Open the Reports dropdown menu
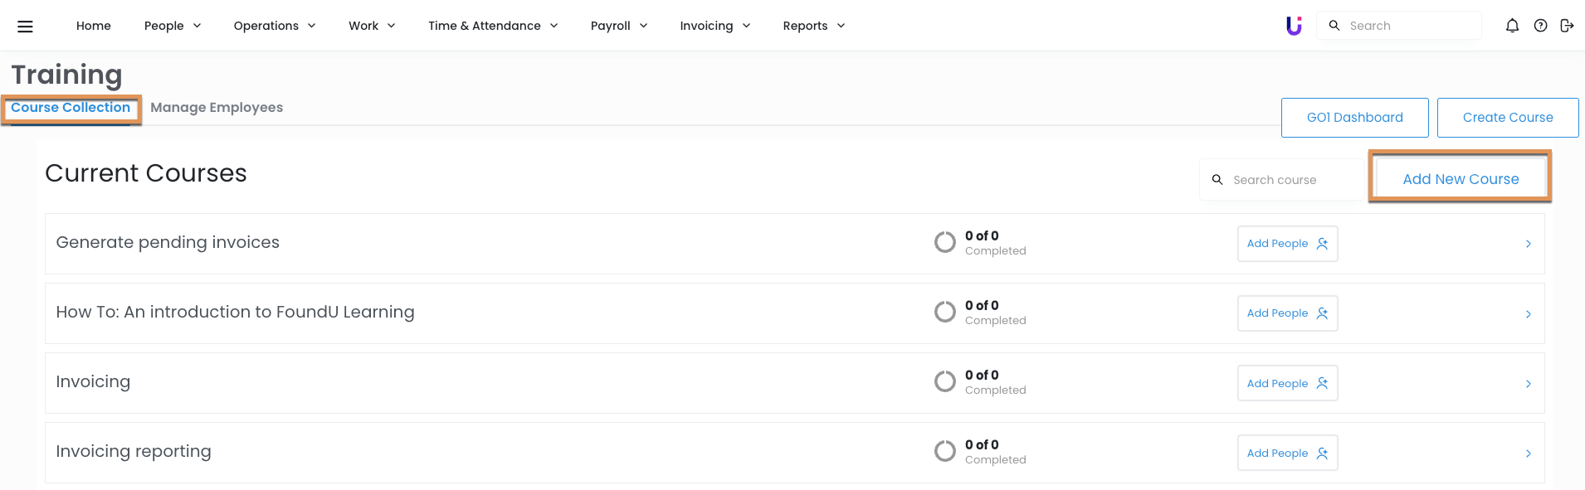1585x490 pixels. click(x=813, y=26)
